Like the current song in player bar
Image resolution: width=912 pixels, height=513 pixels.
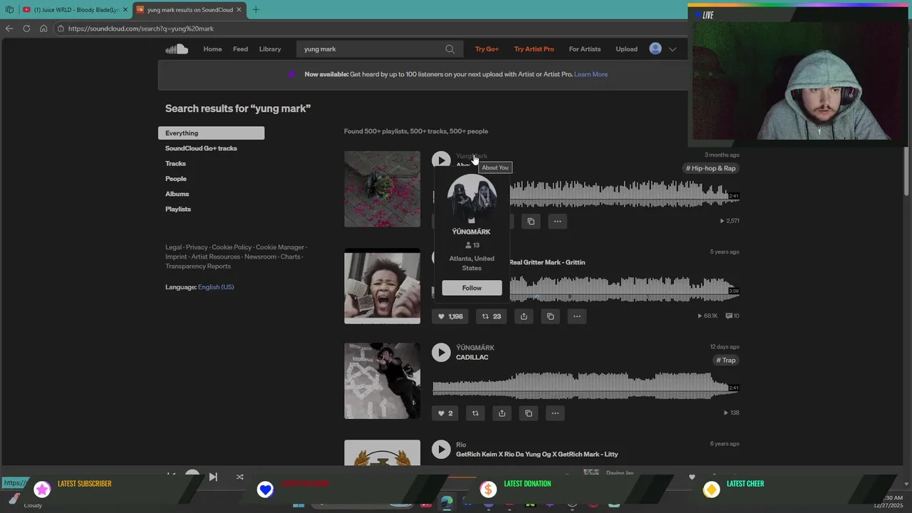pyautogui.click(x=692, y=477)
